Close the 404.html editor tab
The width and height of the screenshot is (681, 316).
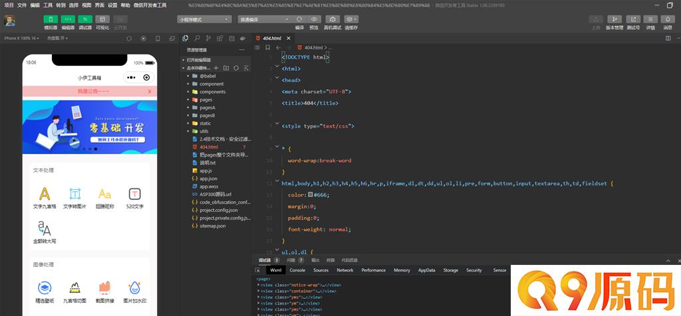click(x=289, y=38)
